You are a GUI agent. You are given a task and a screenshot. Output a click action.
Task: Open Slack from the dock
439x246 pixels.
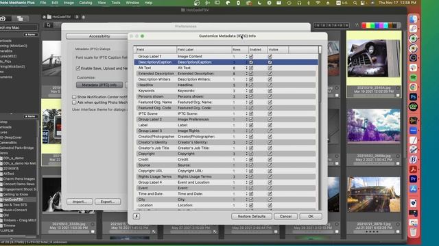click(x=413, y=68)
